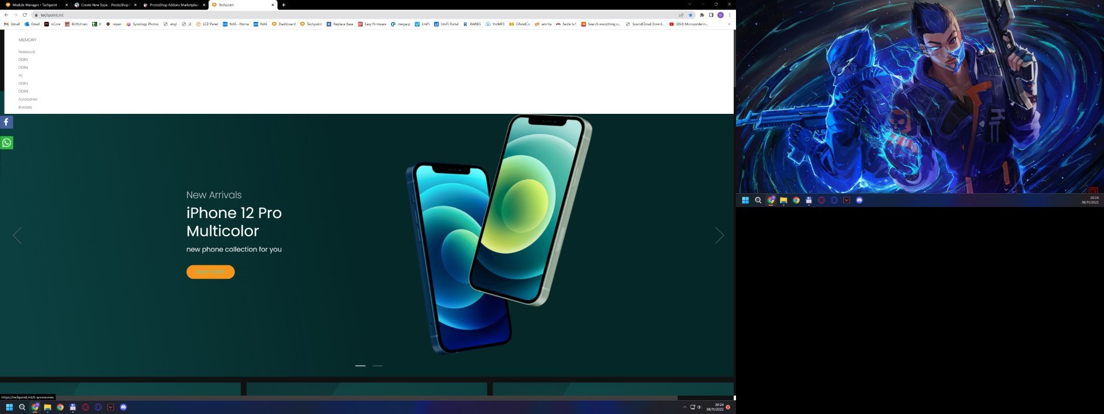Open DDR4 listed under PC
Viewport: 1104px width, 414px height.
pos(23,91)
